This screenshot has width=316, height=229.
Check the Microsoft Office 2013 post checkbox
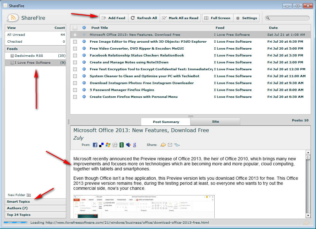pyautogui.click(x=75, y=35)
